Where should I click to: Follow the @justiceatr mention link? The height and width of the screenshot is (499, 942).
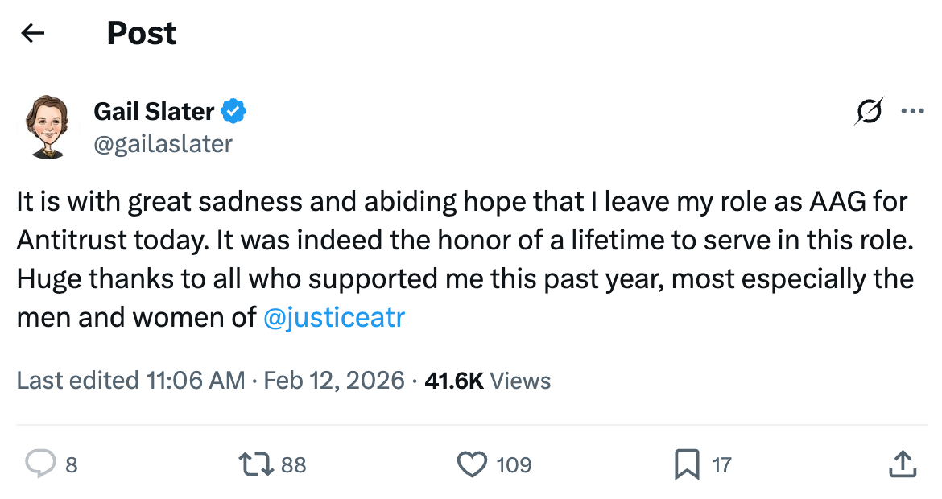click(333, 318)
